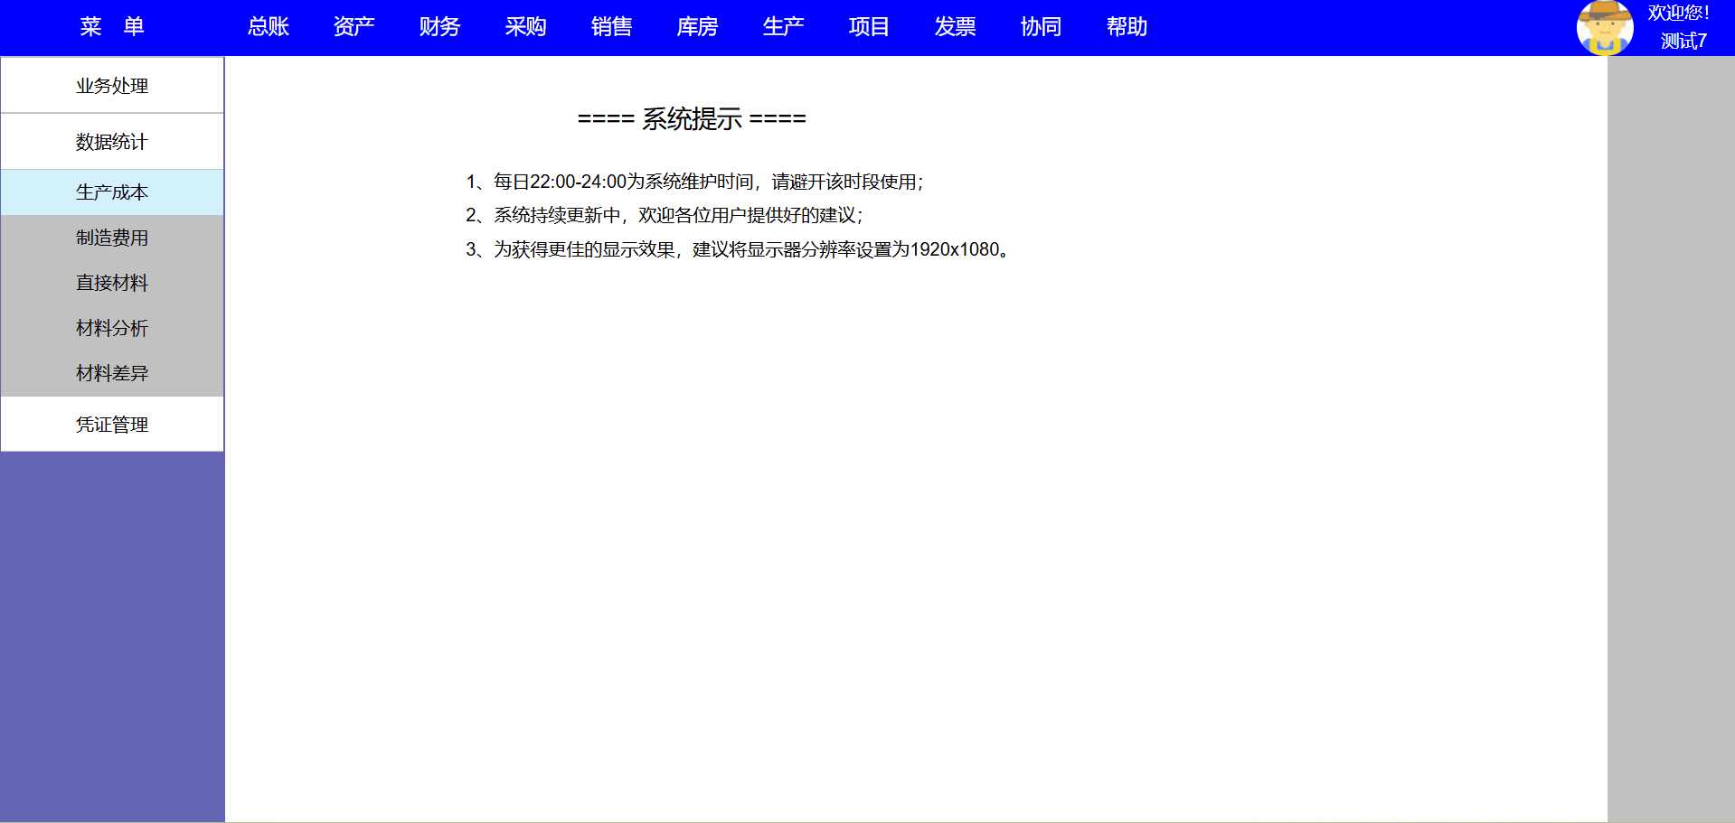The width and height of the screenshot is (1735, 823).
Task: Go to 直接材料 report
Action: (112, 283)
